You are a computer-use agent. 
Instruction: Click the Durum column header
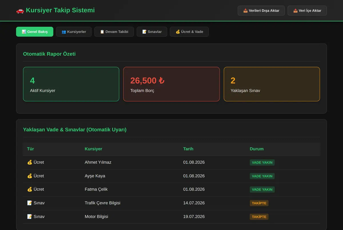[257, 149]
